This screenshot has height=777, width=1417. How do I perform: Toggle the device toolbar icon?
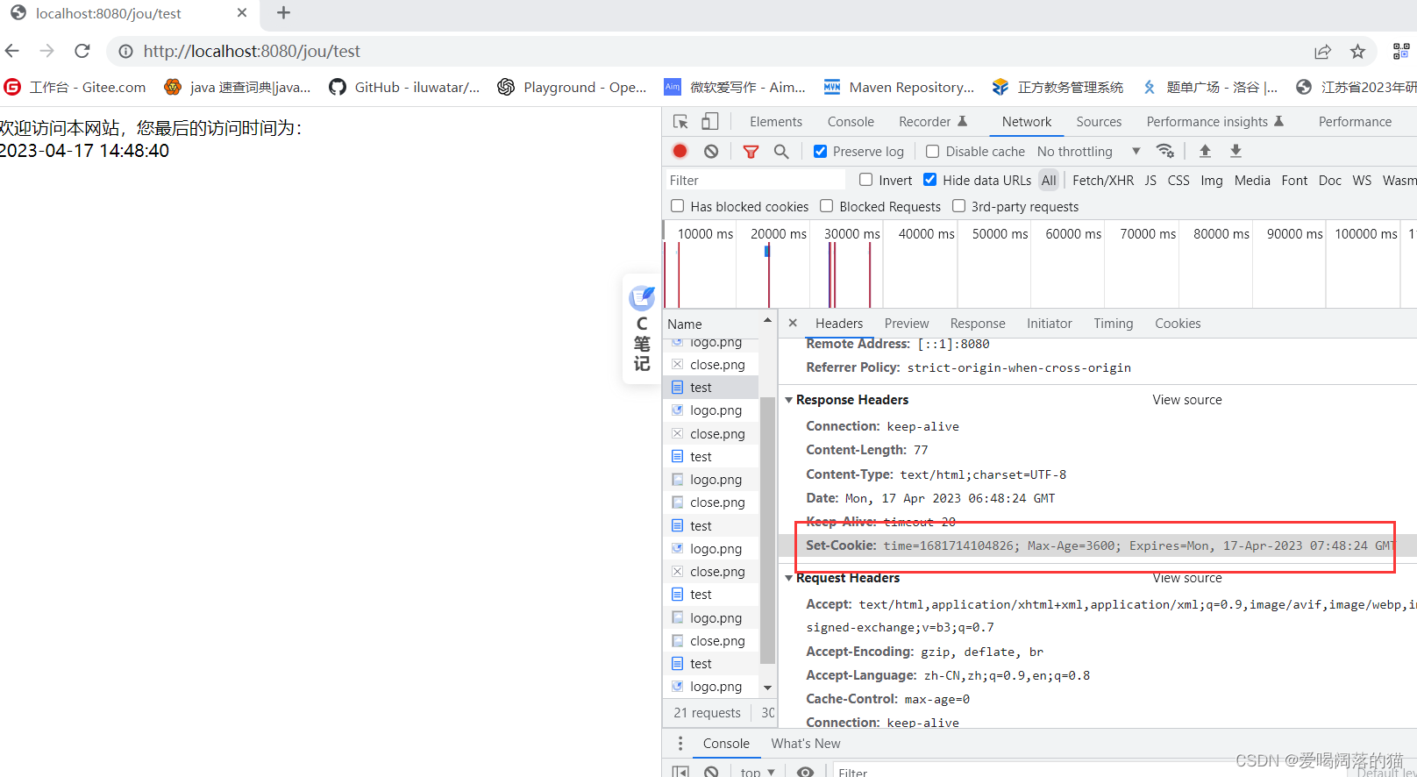(709, 122)
